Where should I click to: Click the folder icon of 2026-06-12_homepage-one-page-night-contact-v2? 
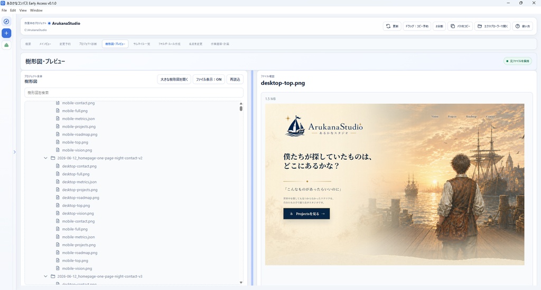click(53, 158)
